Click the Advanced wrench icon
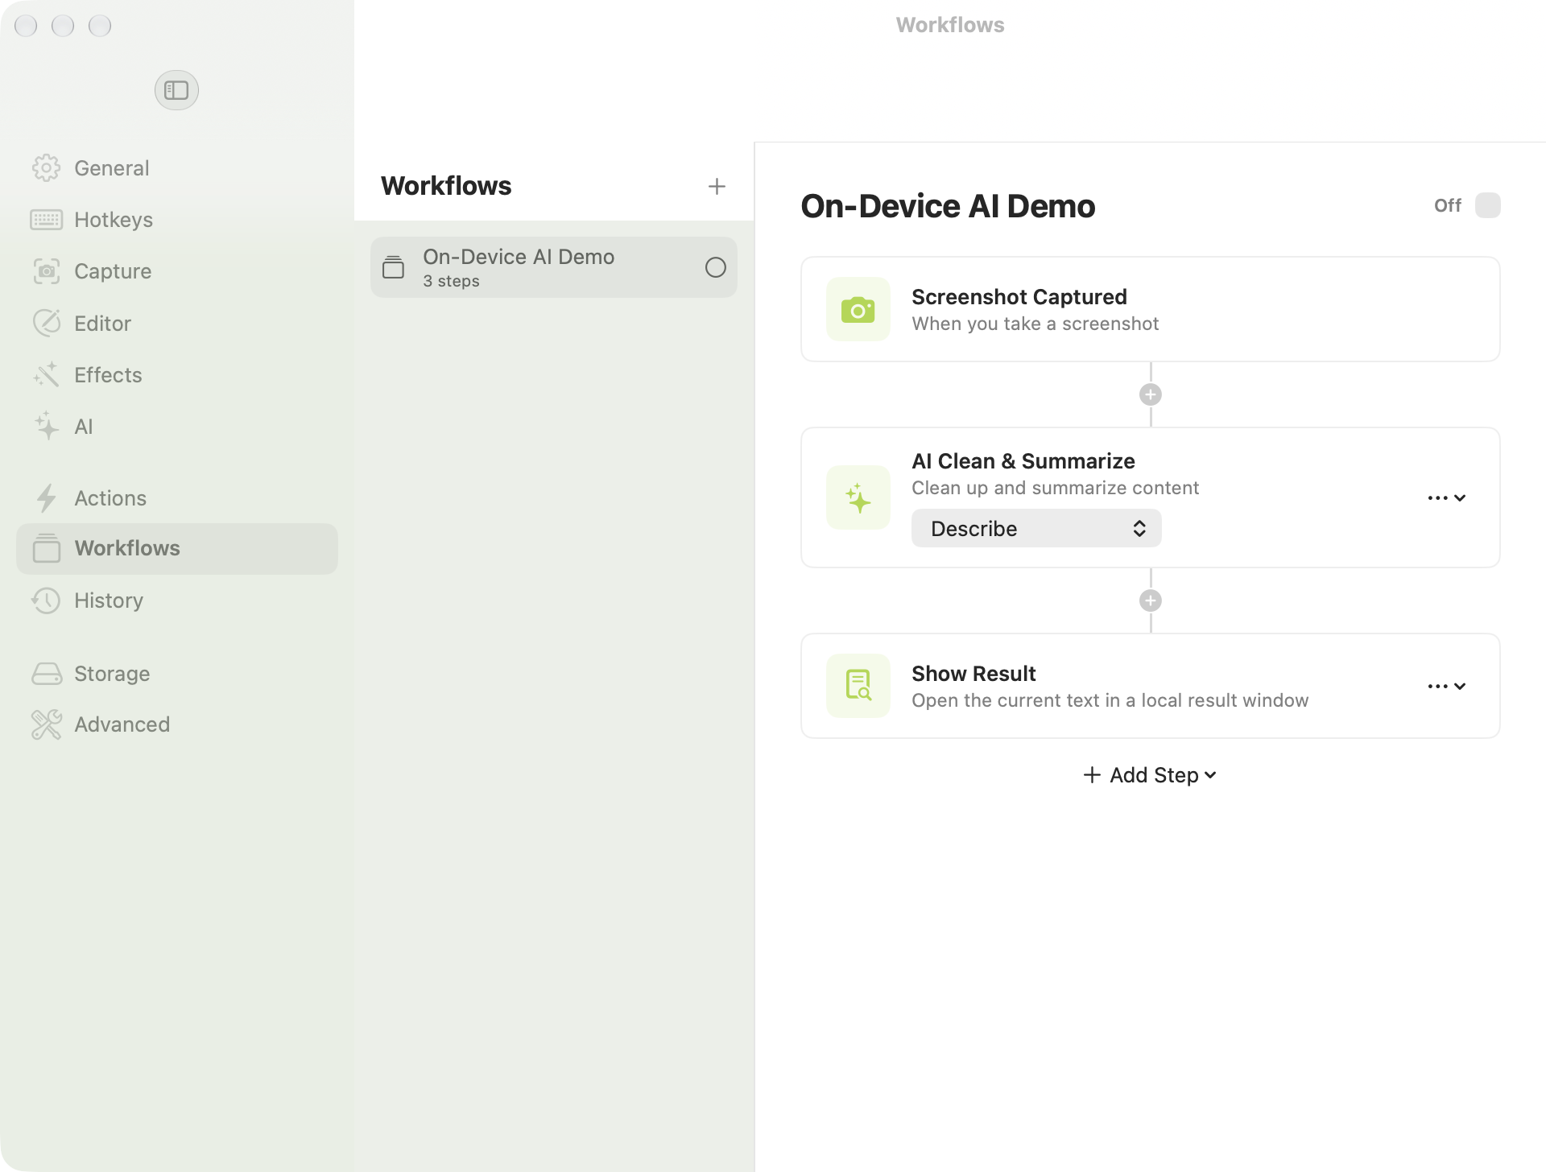The image size is (1546, 1172). [46, 724]
